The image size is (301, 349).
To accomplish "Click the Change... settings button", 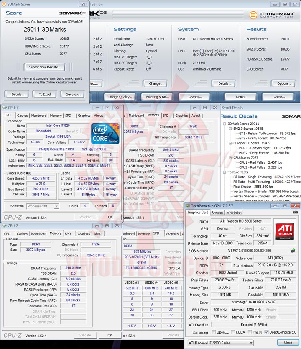I will (x=156, y=83).
